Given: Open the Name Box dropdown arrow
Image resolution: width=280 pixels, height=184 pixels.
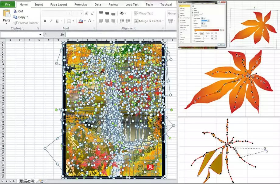Looking at the screenshot, I should (x=40, y=35).
